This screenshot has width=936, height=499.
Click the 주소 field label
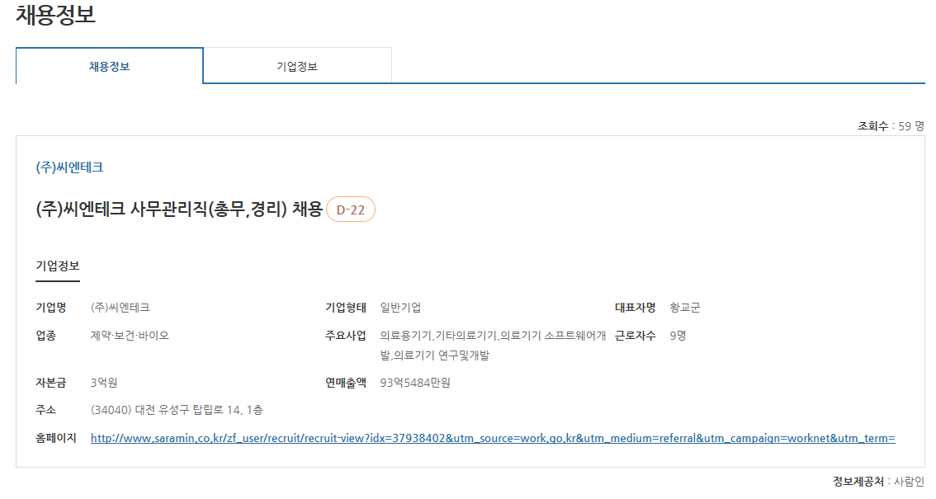(46, 410)
